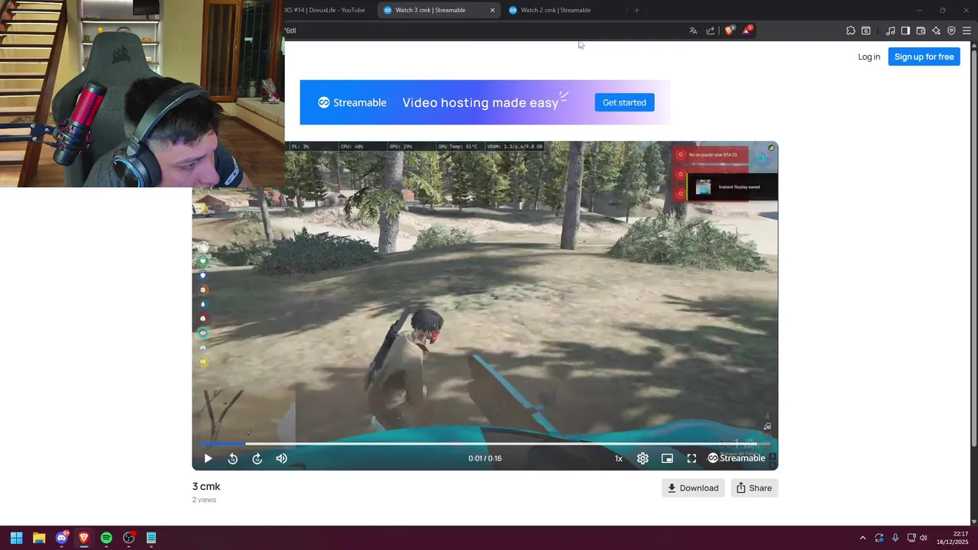
Task: Click the 3 cmk video title
Action: point(206,487)
